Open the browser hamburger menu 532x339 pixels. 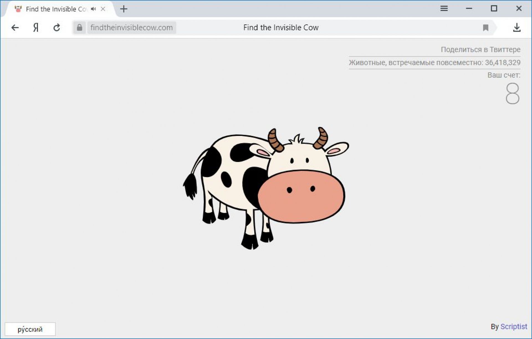[x=444, y=9]
